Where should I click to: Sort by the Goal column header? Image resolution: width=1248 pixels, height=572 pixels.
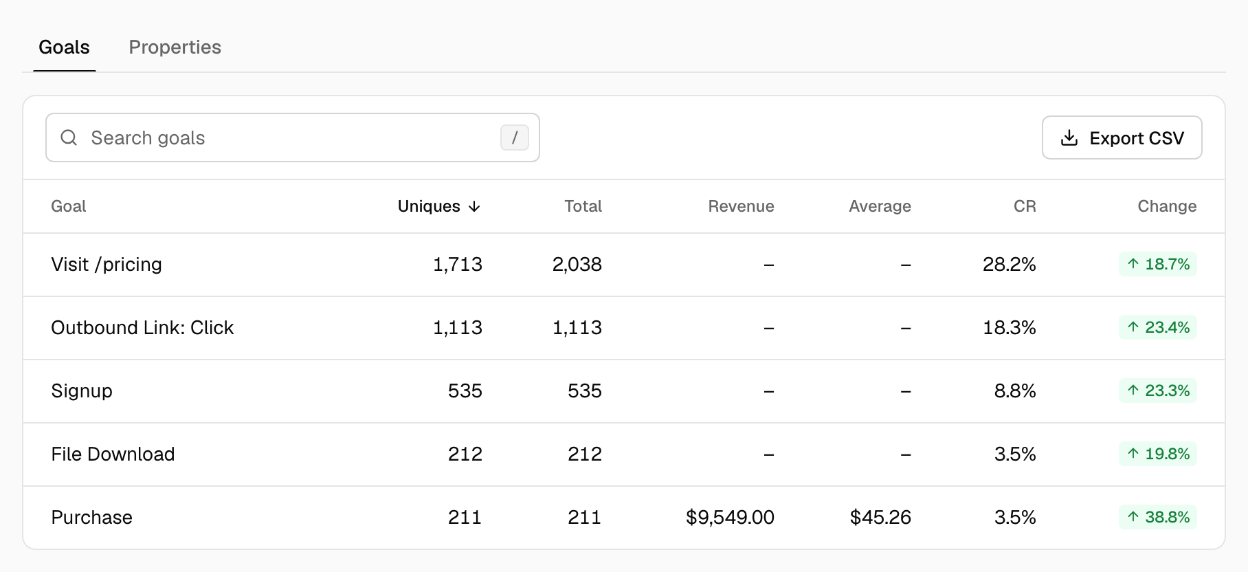click(69, 206)
